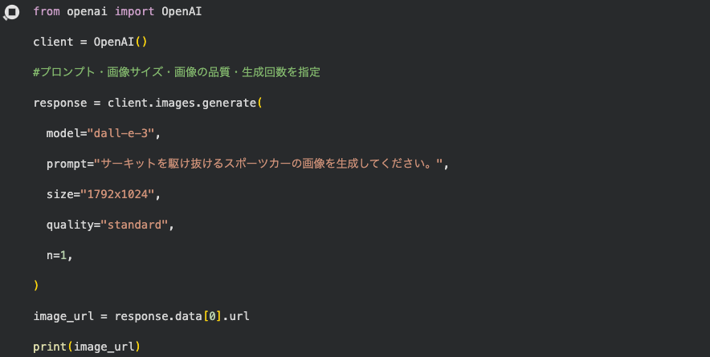Click the "import" keyword

[x=131, y=12]
